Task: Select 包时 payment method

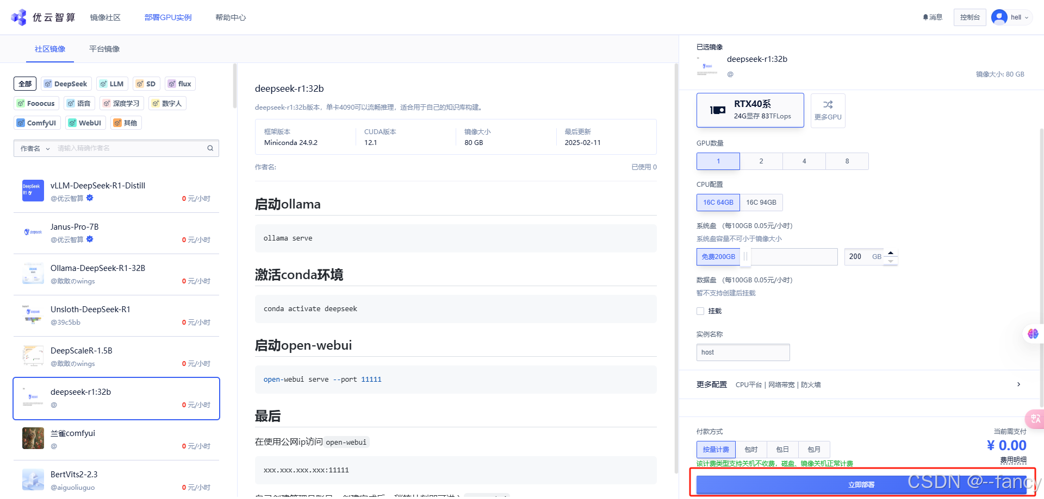Action: [751, 450]
